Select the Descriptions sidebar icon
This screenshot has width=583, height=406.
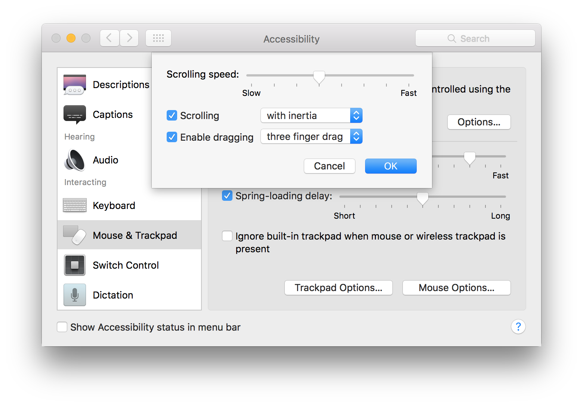point(74,85)
